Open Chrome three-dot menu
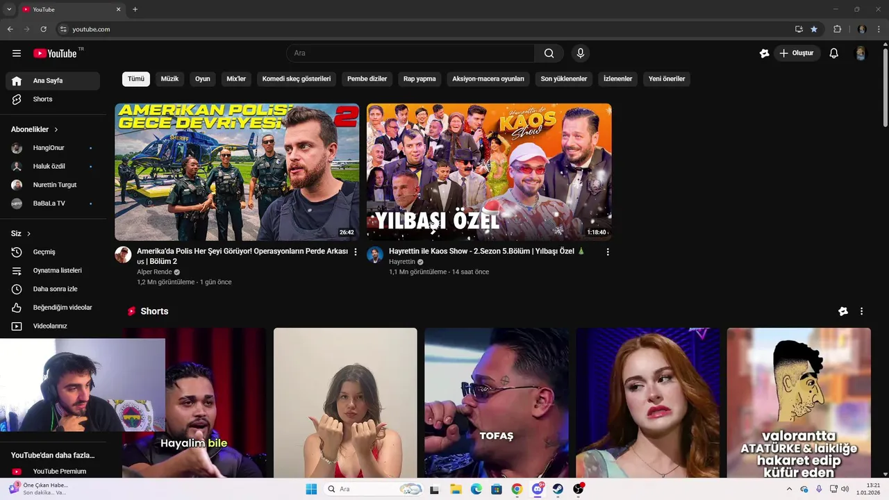The height and width of the screenshot is (500, 889). [x=879, y=29]
